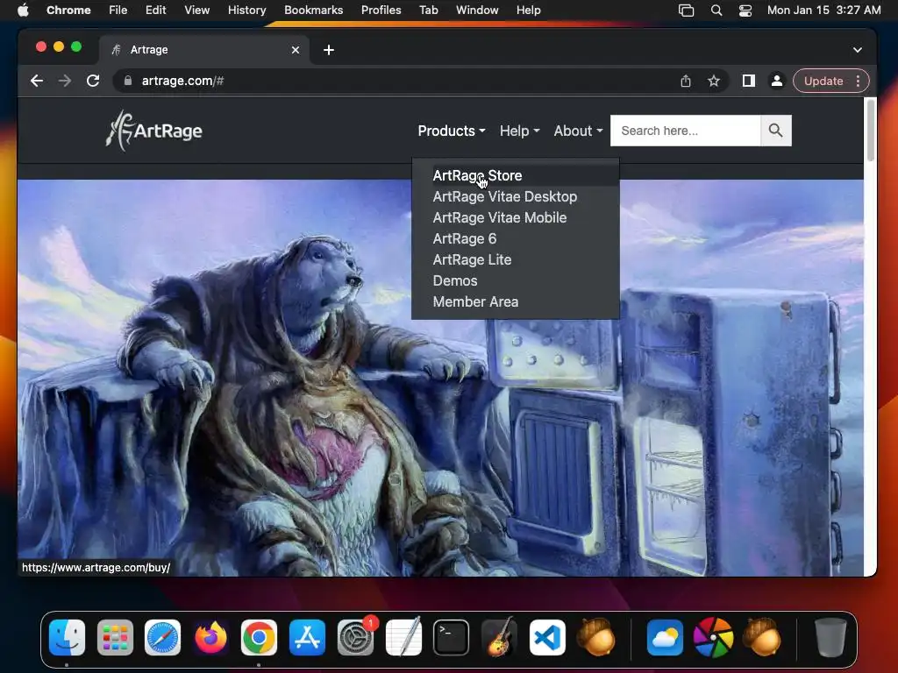The image size is (898, 673).
Task: Open the color wheel app in the dock
Action: [x=713, y=637]
